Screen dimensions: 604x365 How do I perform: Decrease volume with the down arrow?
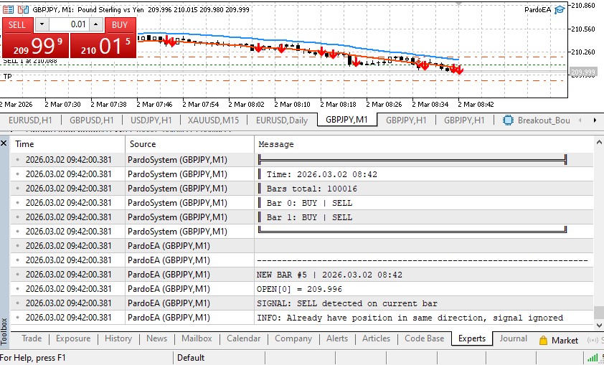[x=42, y=24]
